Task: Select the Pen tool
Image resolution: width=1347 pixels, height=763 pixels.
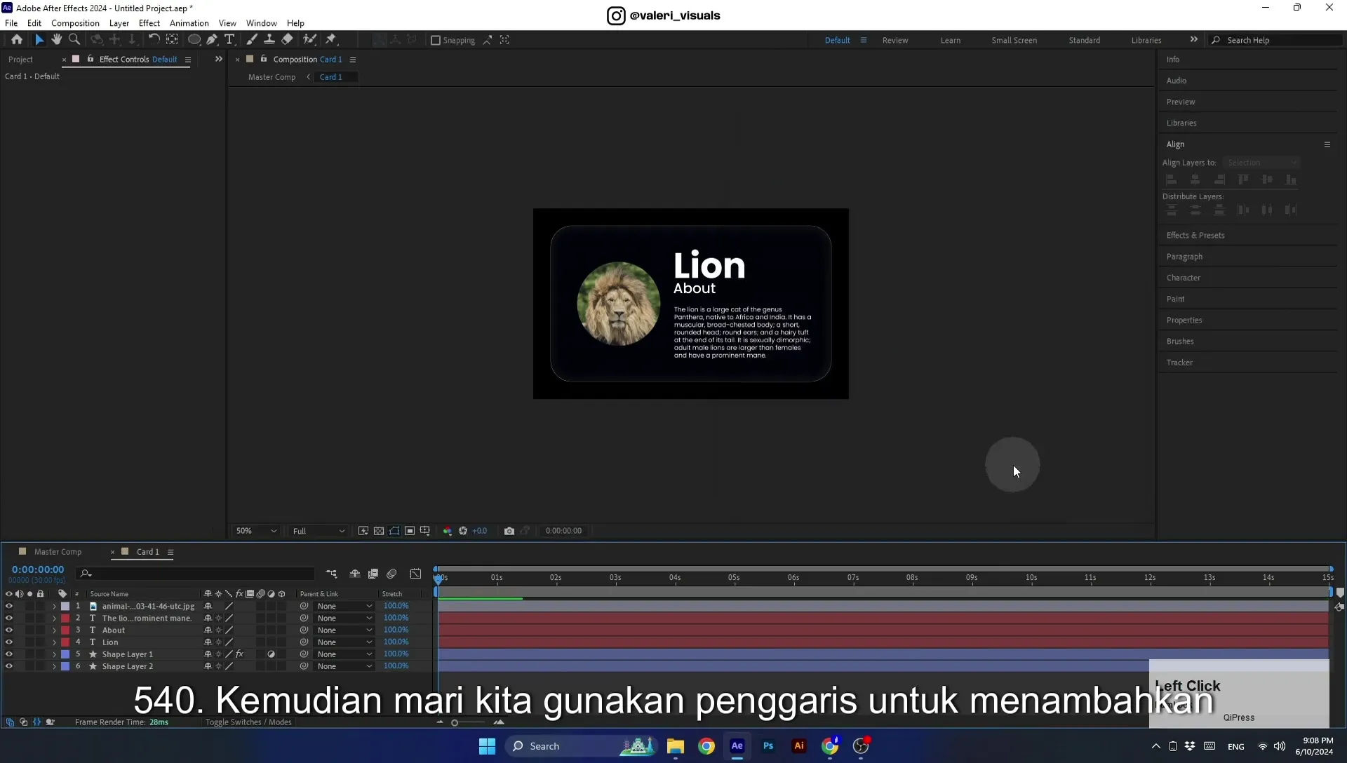Action: click(x=212, y=40)
